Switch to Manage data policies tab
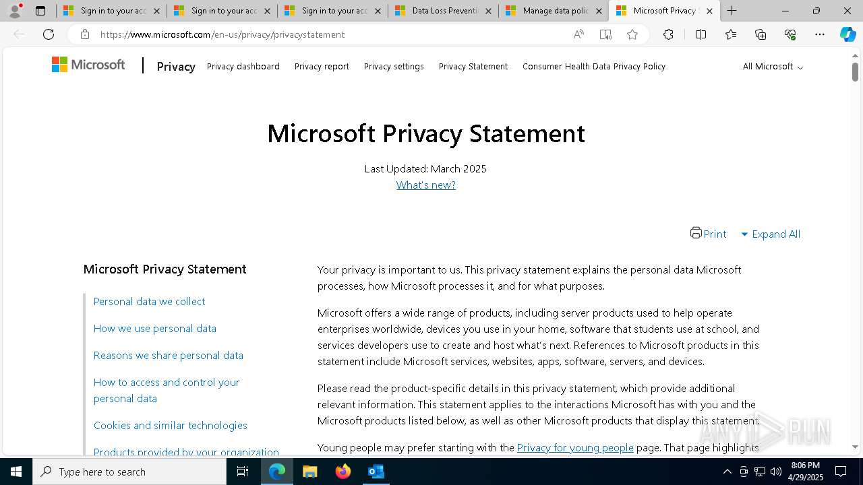 click(554, 11)
